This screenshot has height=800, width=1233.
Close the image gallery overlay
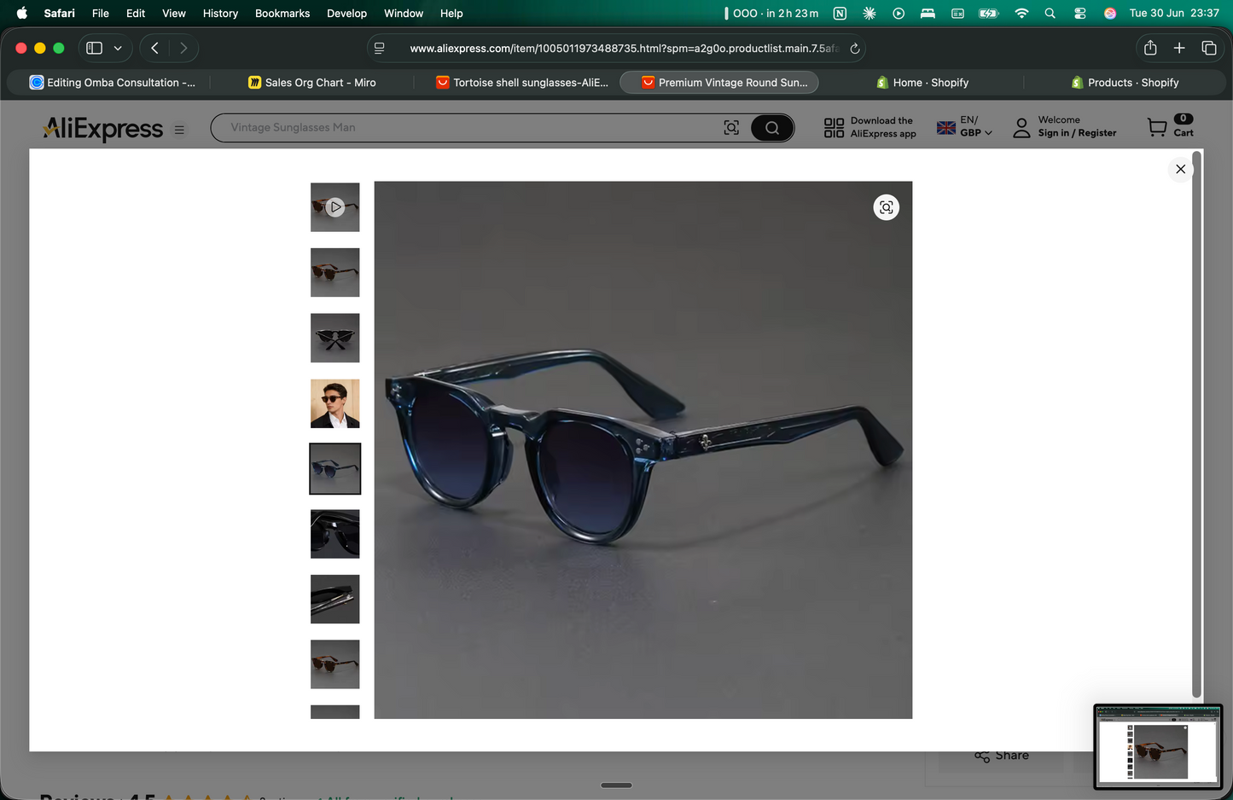(1180, 169)
